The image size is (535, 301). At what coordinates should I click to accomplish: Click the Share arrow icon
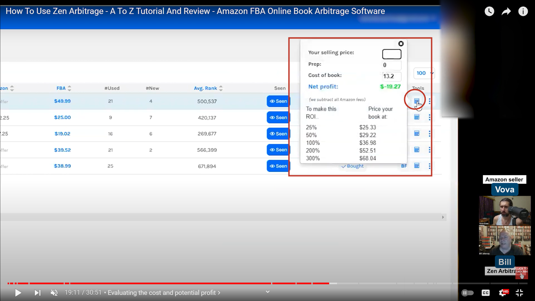click(506, 12)
